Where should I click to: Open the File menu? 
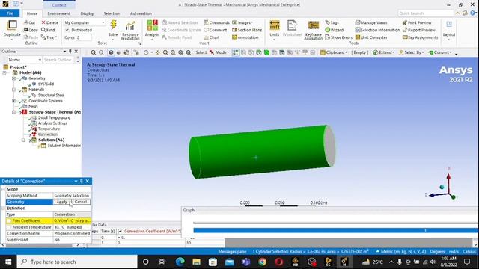10,13
